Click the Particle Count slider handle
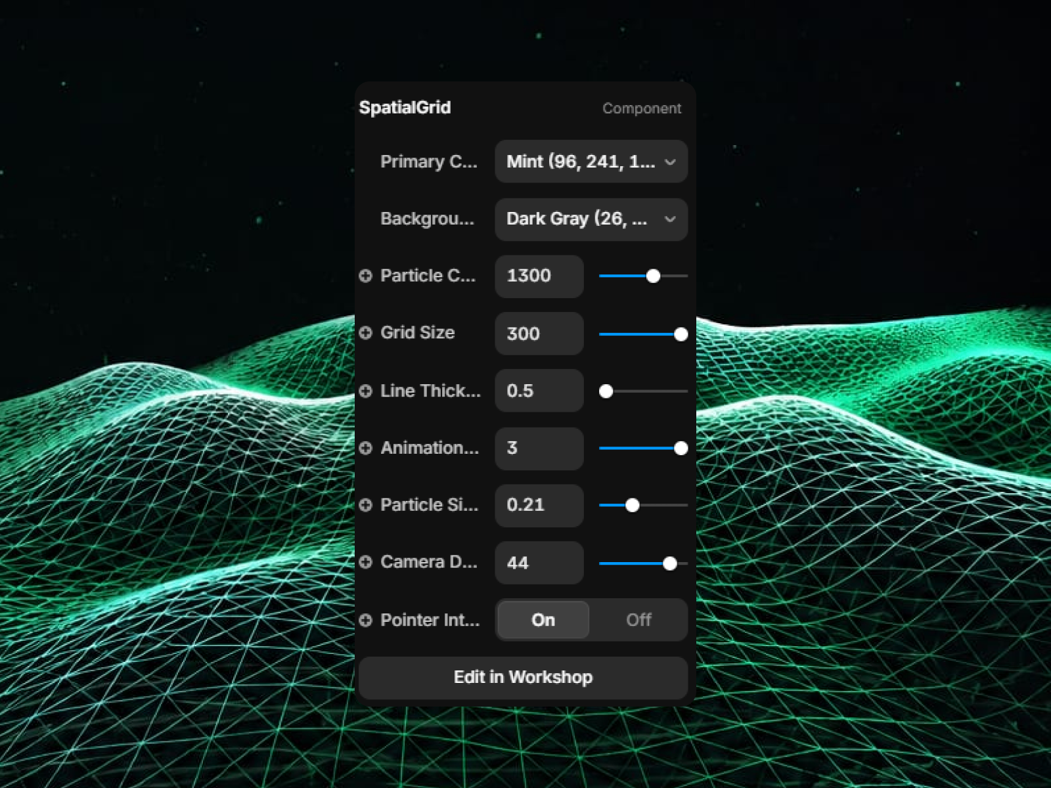1051x788 pixels. (x=653, y=276)
